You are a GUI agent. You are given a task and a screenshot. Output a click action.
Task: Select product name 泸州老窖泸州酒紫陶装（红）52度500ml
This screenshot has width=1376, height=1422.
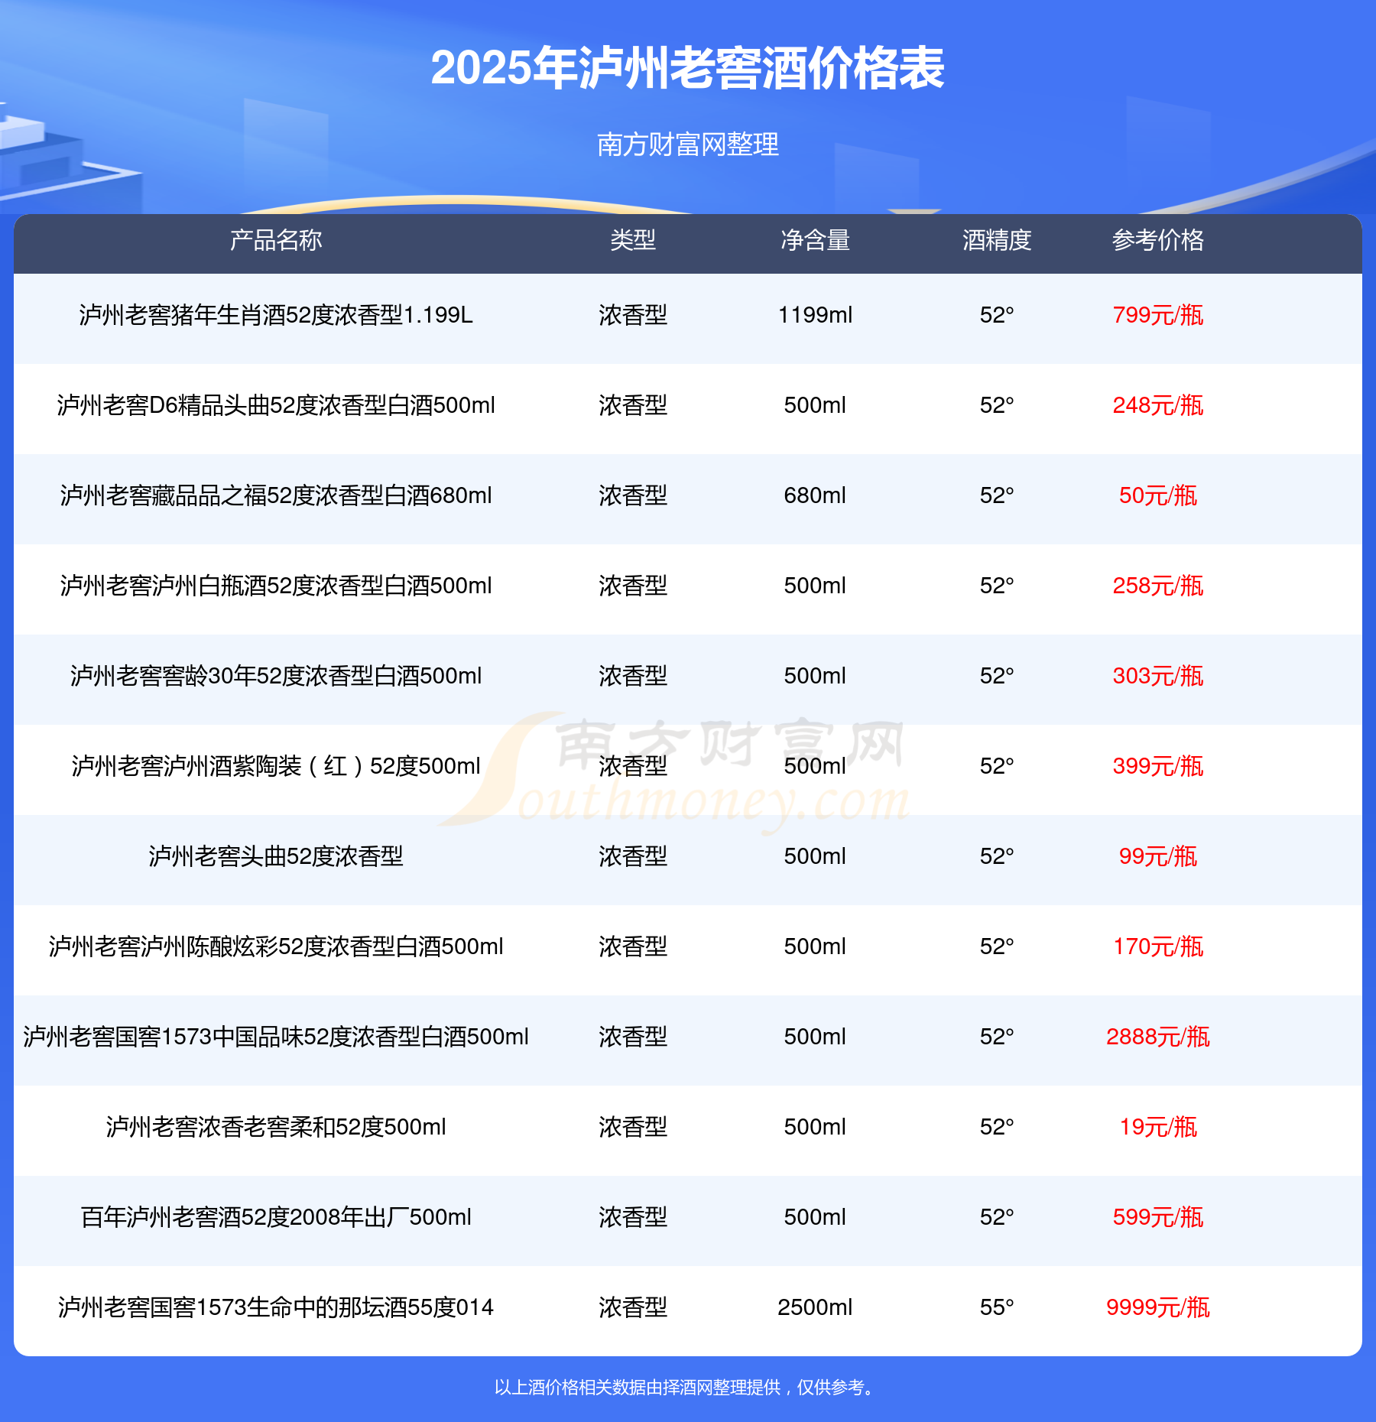(x=276, y=766)
